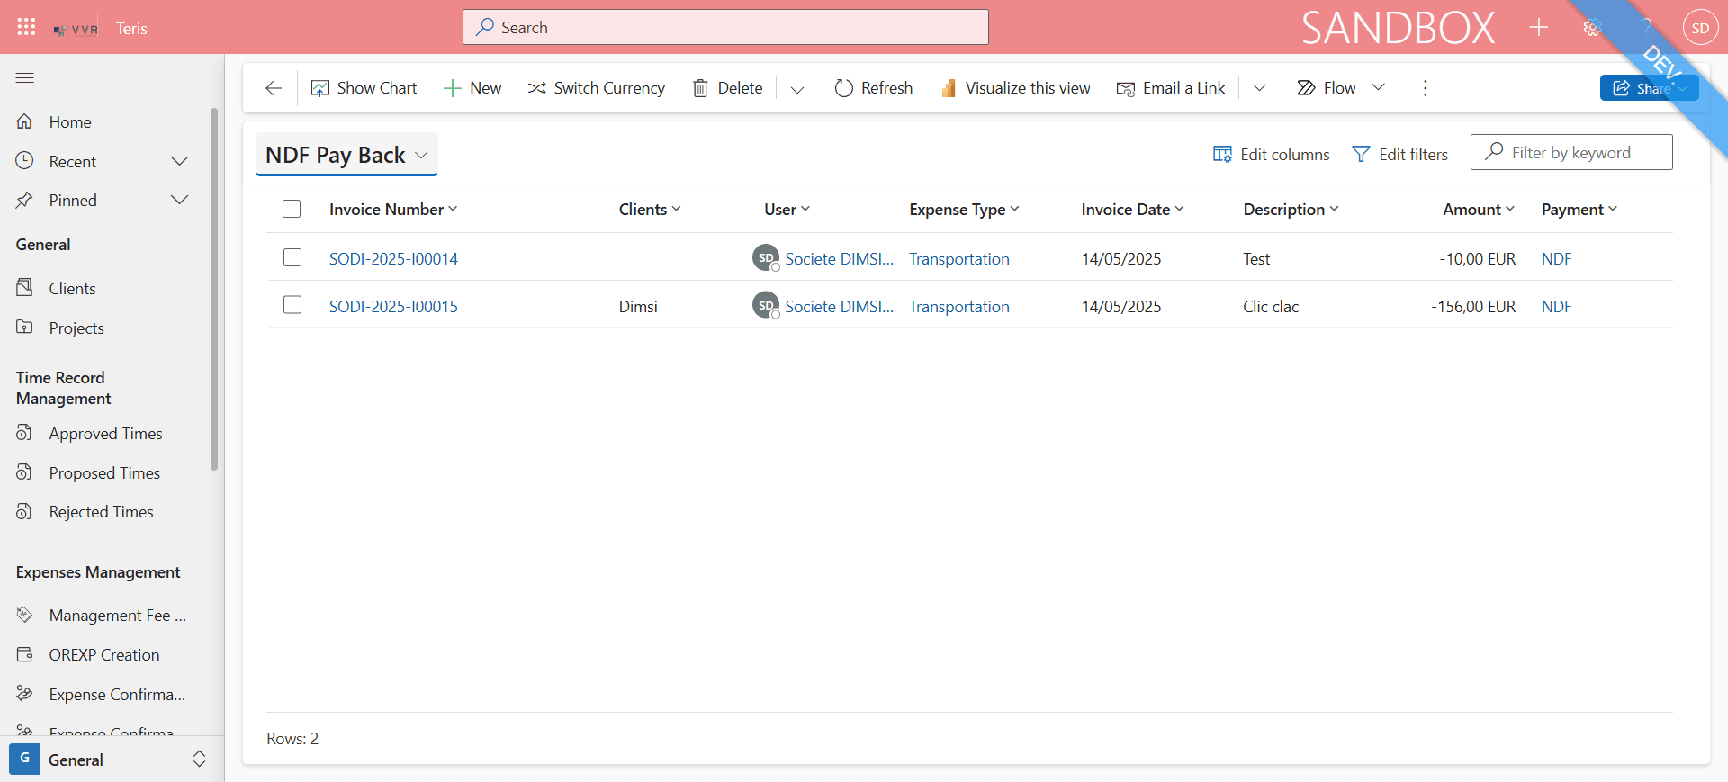Click the Switch Currency icon

tap(536, 88)
